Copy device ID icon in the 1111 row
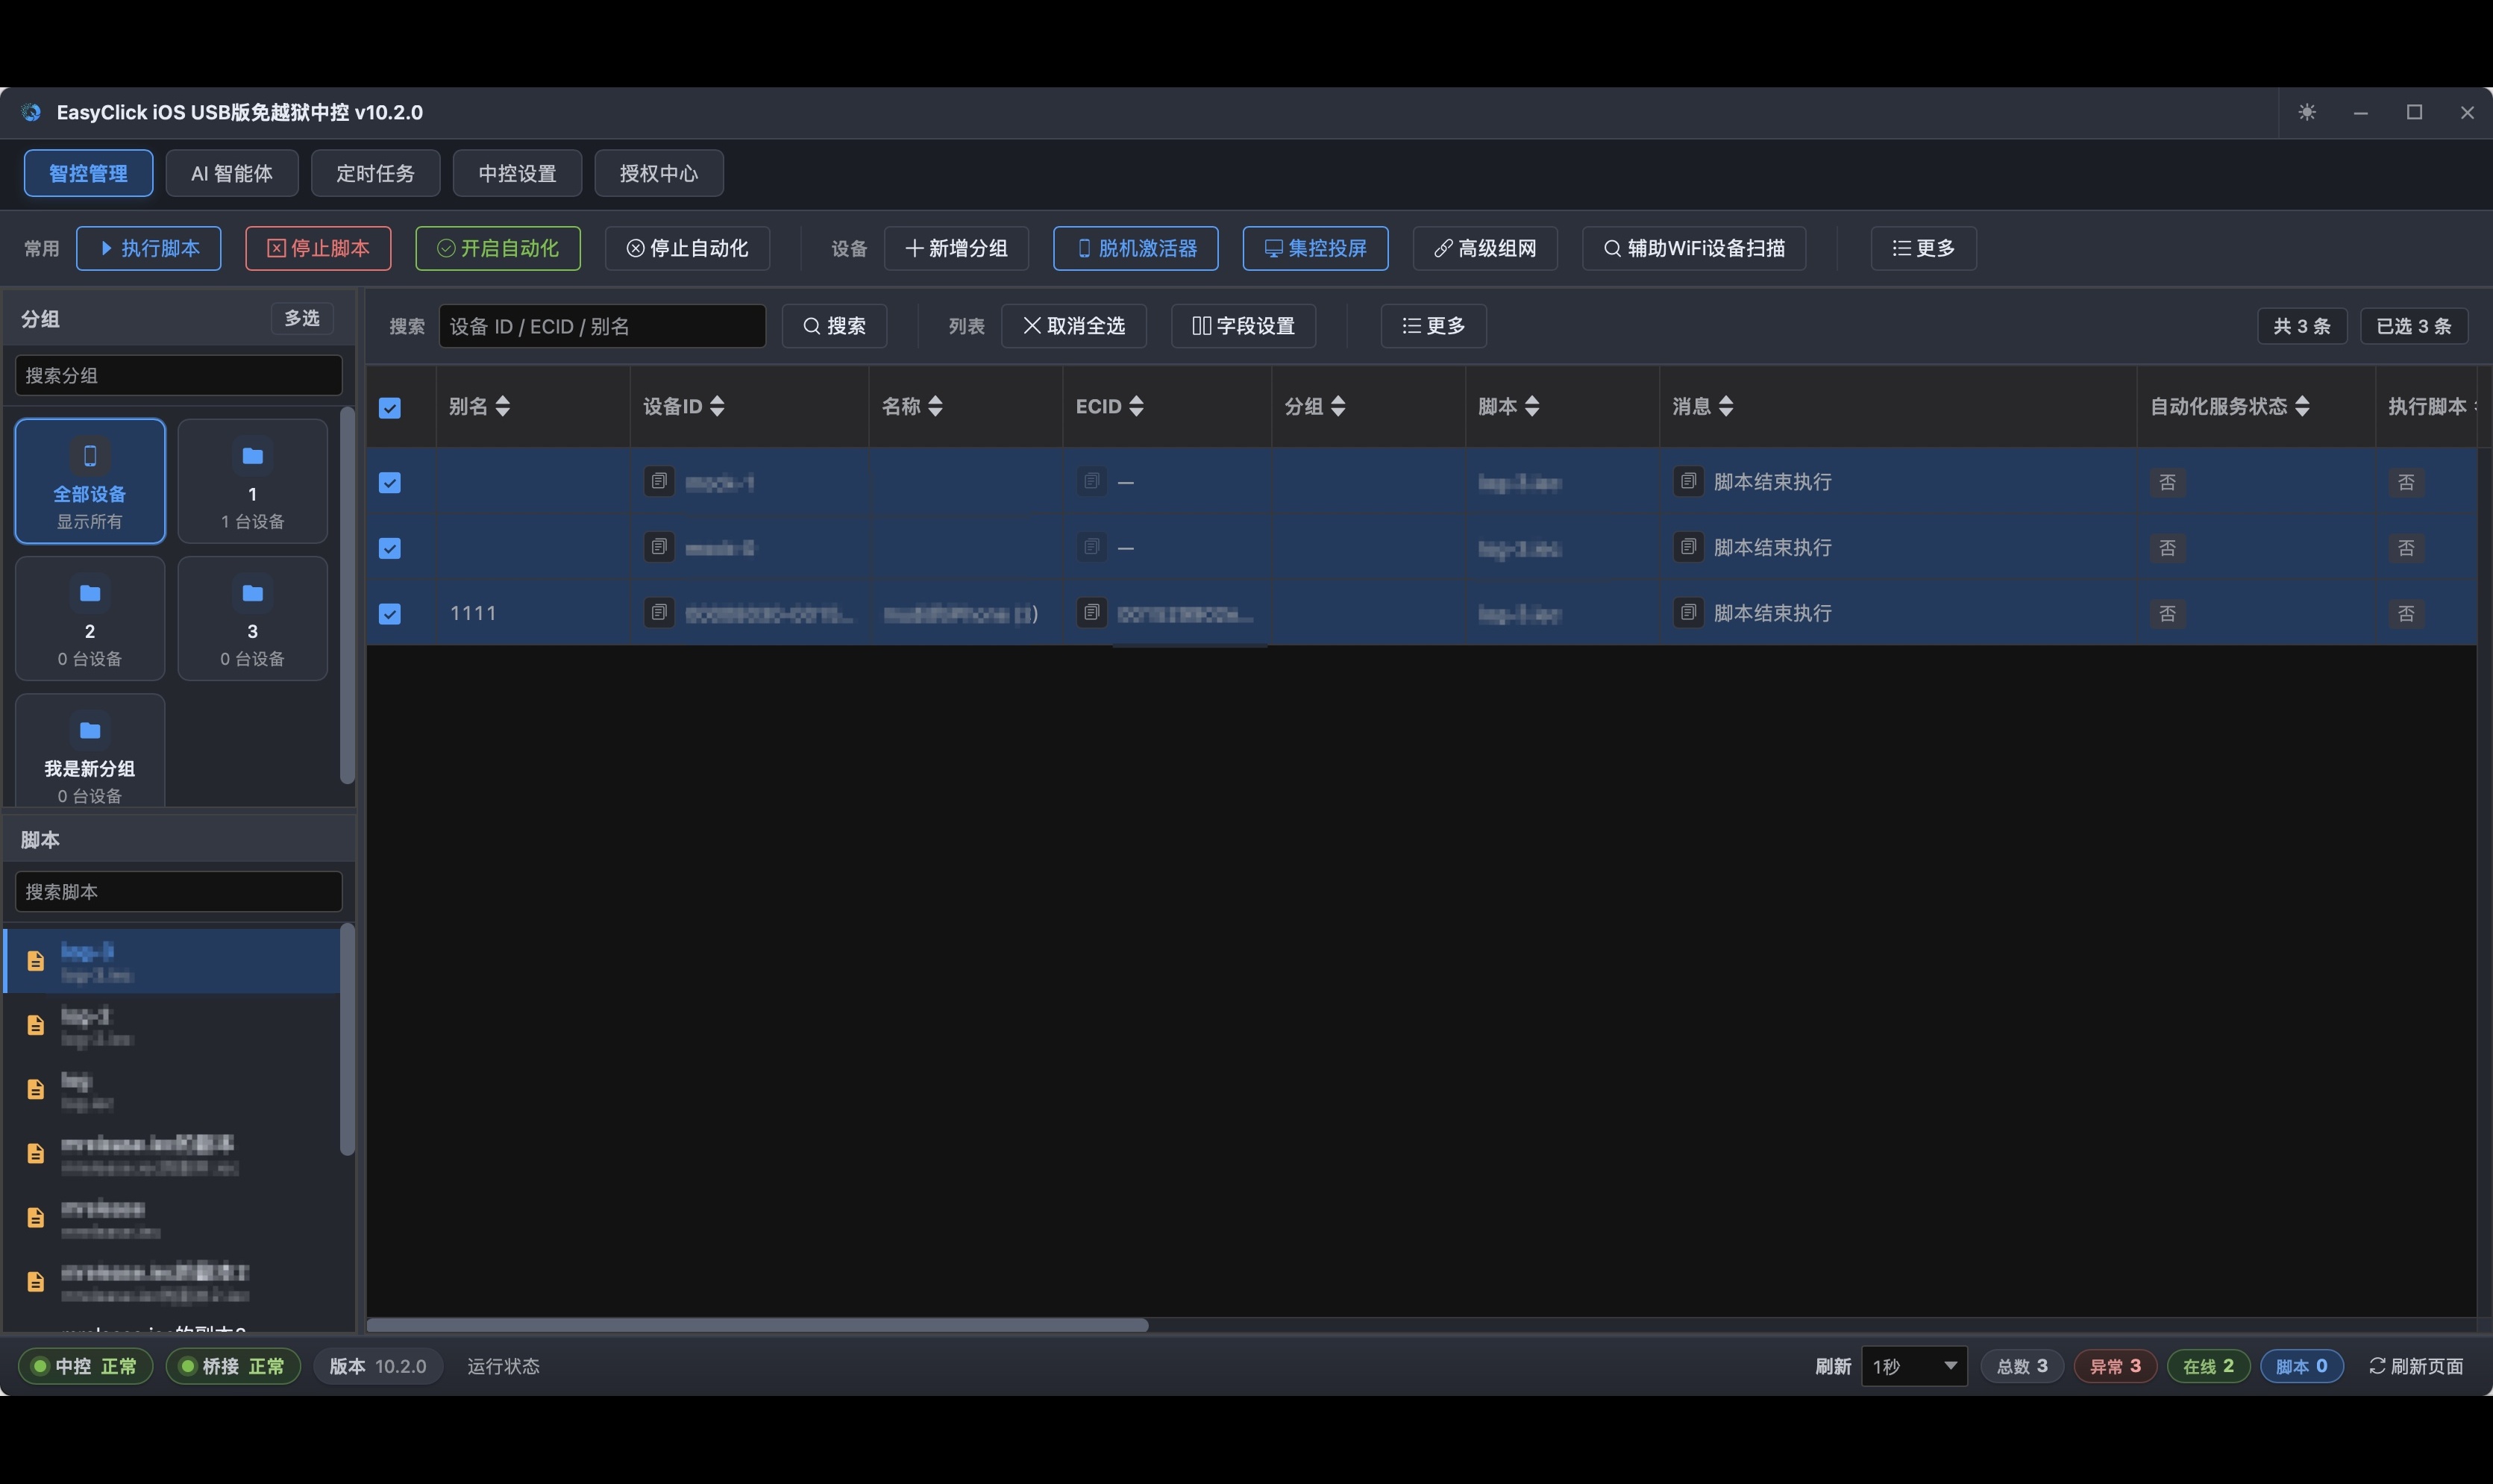The width and height of the screenshot is (2493, 1484). 659,612
